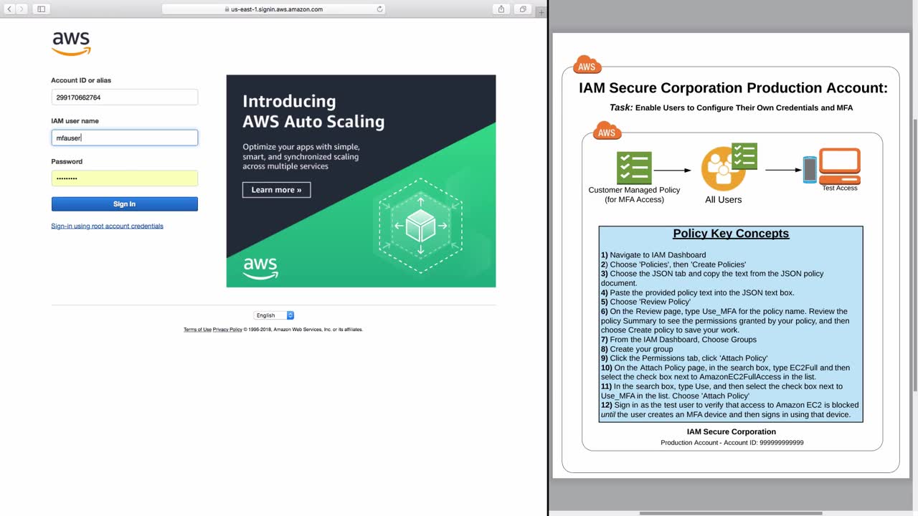Image resolution: width=918 pixels, height=516 pixels.
Task: Click the Test Access devices icon
Action: (x=832, y=166)
